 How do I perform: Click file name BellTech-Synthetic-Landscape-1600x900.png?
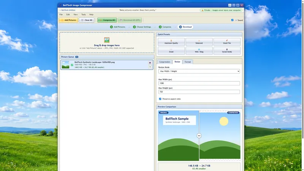pyautogui.click(x=95, y=62)
